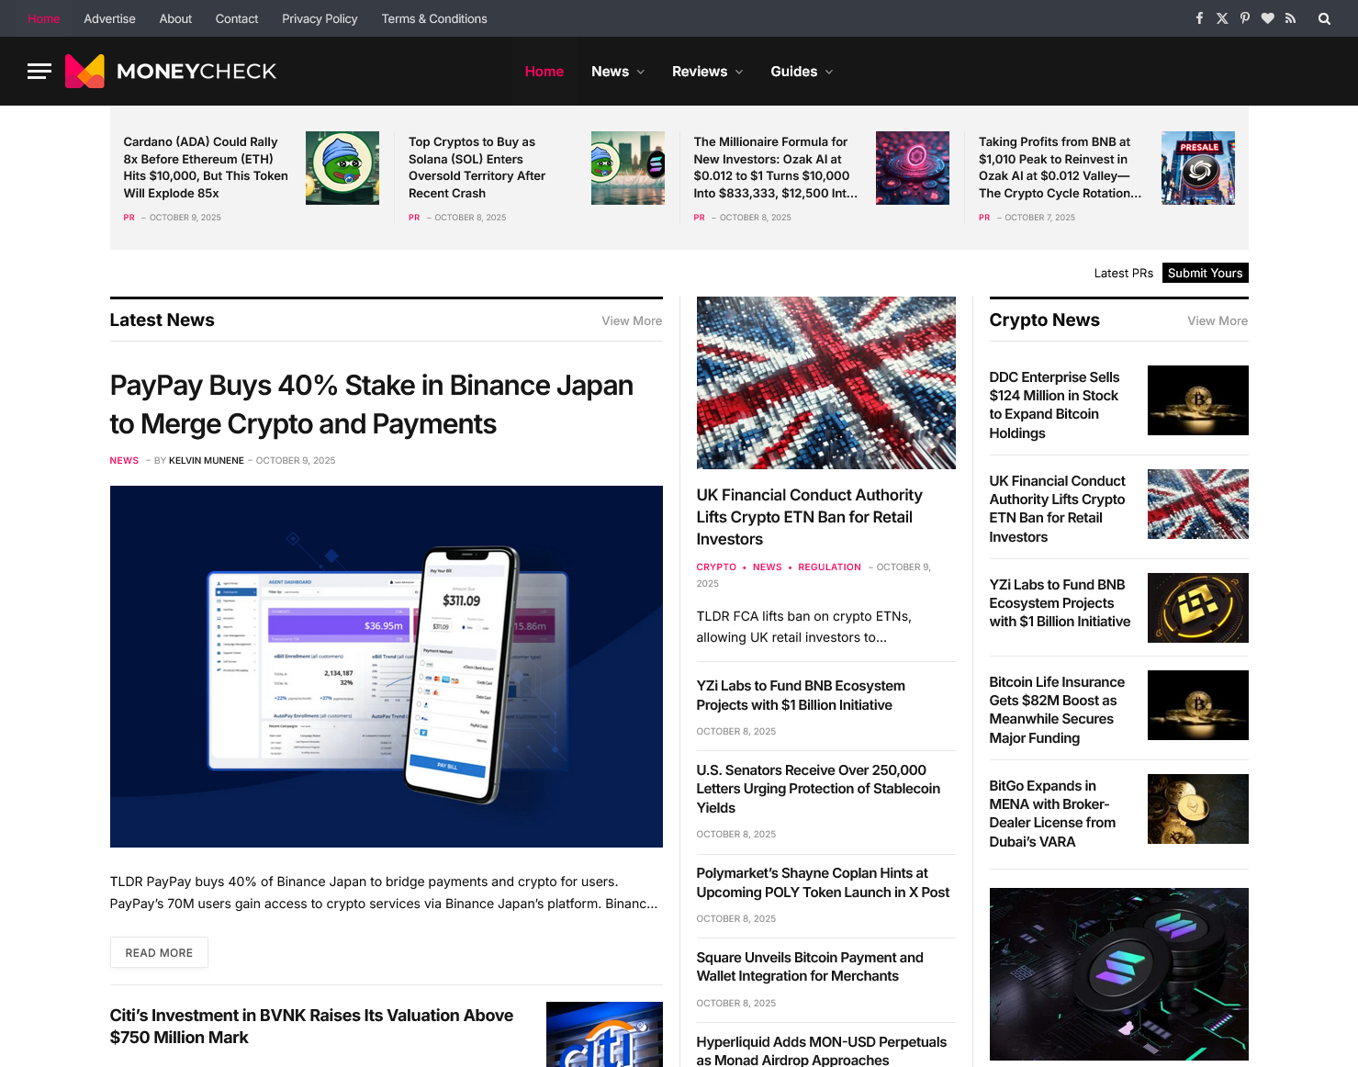Click the heart icon in top bar
The height and width of the screenshot is (1067, 1358).
pyautogui.click(x=1268, y=18)
